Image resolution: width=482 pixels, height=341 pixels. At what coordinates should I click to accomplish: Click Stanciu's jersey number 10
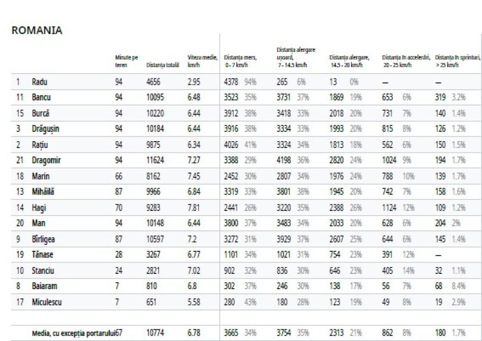[x=20, y=271]
